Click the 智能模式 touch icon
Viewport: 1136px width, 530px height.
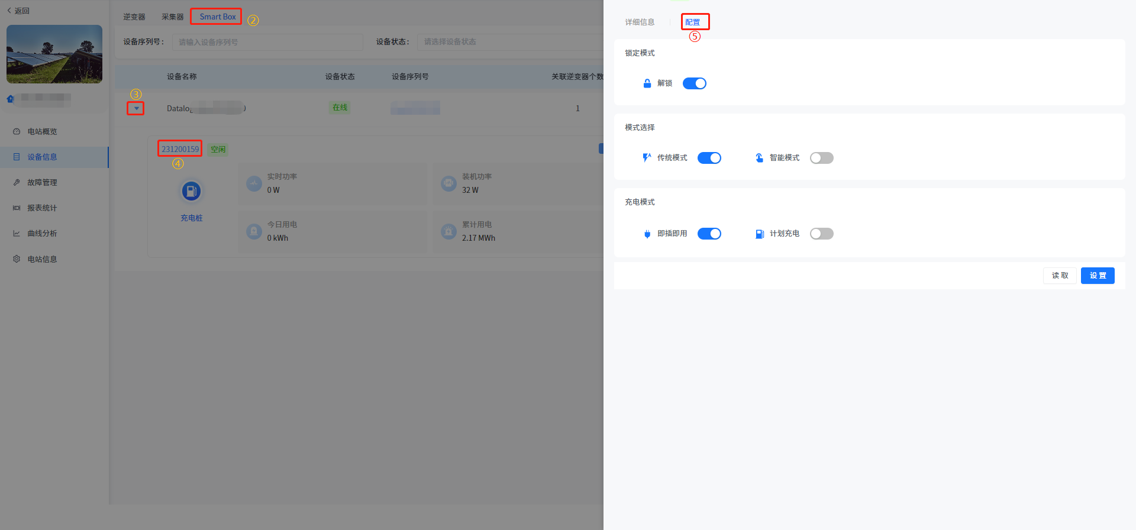(x=760, y=158)
